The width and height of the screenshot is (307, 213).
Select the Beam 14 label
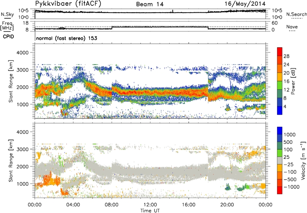click(150, 4)
